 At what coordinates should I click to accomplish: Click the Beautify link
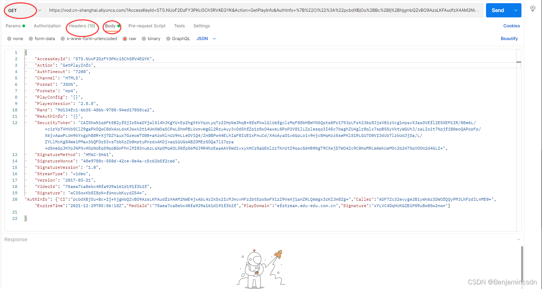point(509,38)
